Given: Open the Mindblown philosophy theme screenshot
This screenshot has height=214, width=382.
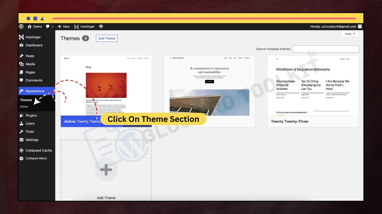Looking at the screenshot, I should click(x=313, y=86).
